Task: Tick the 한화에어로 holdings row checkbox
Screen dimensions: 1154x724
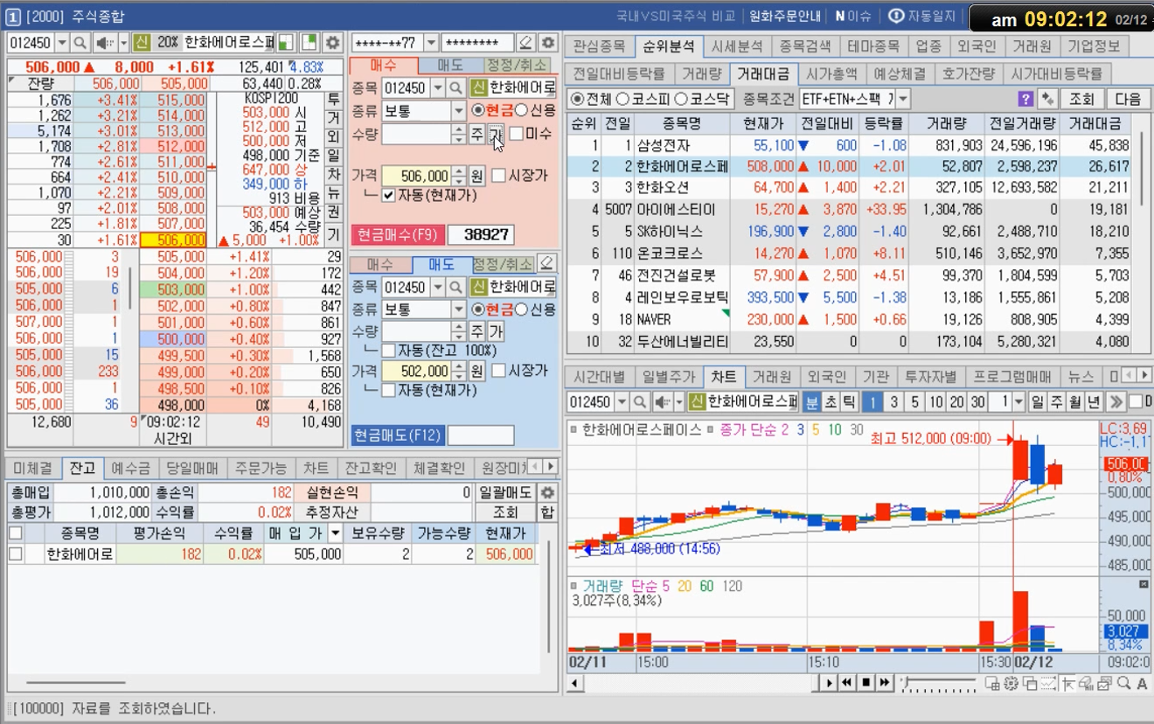Action: [x=16, y=553]
